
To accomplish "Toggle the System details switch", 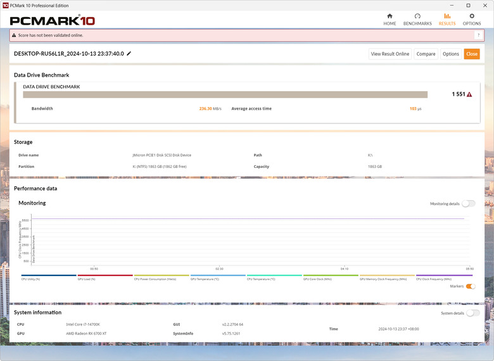I will (473, 313).
